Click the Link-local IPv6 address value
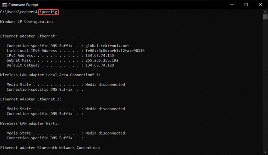Viewport: 268px width, 155px height. (115, 51)
